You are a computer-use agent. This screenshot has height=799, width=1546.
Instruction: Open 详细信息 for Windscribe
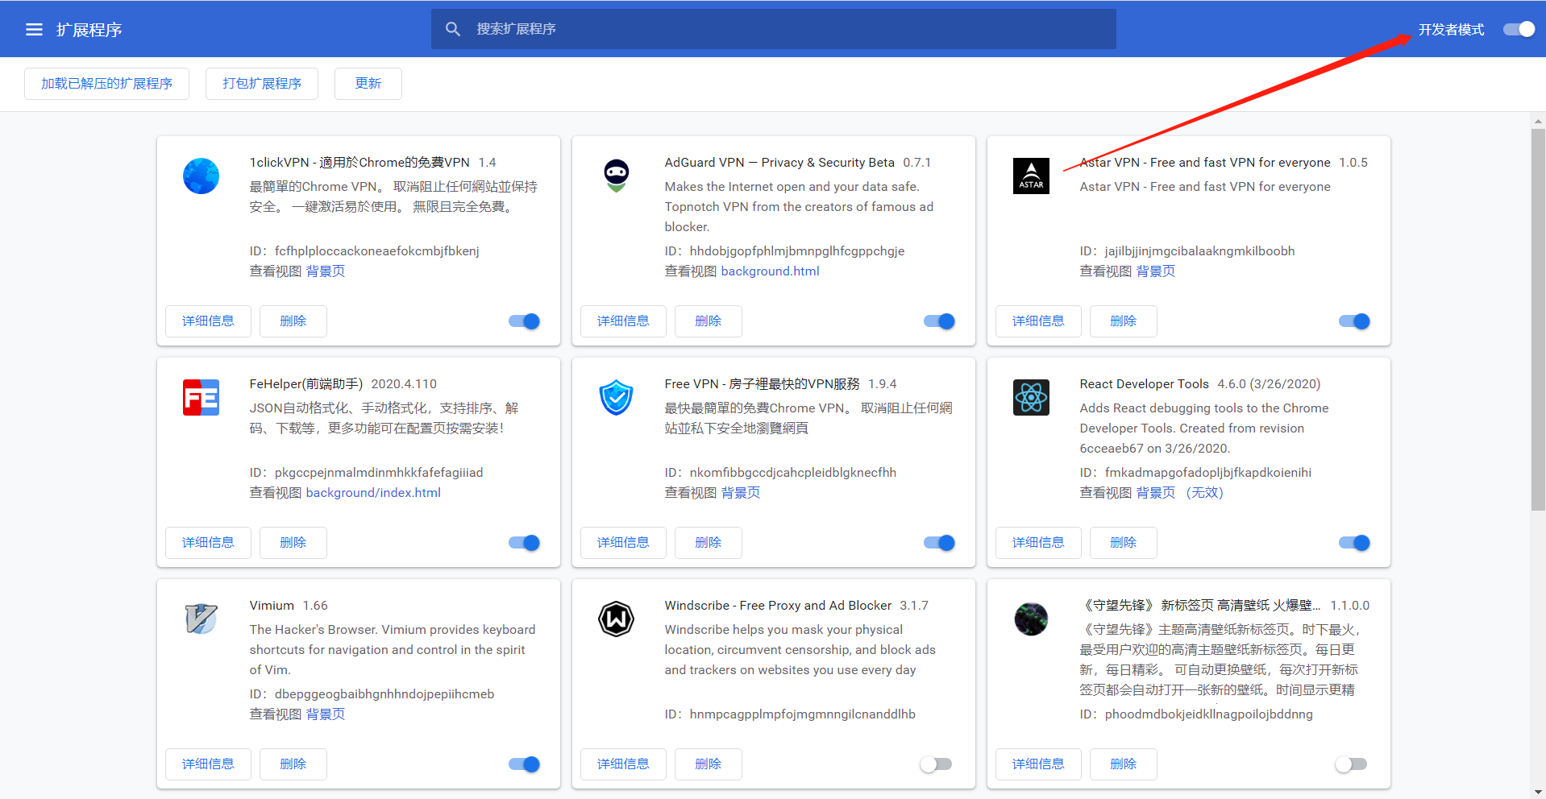click(x=623, y=764)
